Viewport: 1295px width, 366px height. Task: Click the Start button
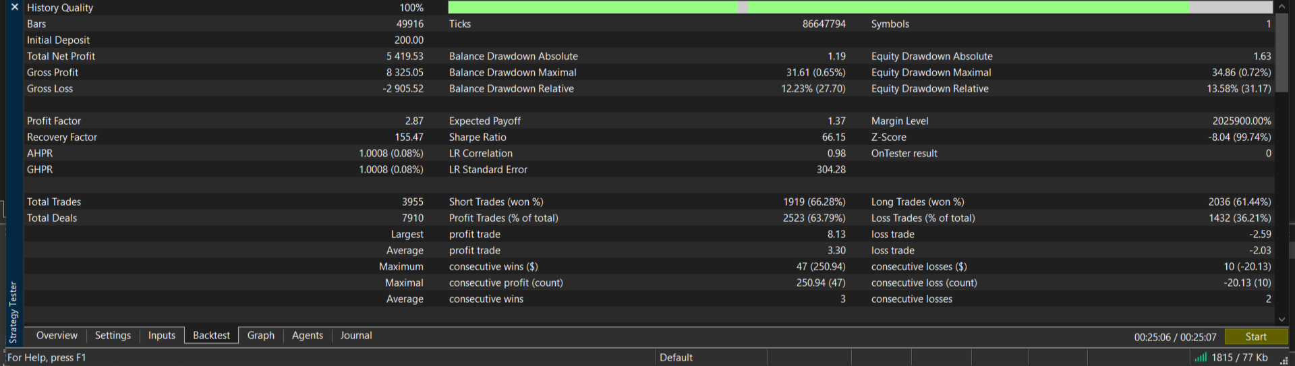1256,336
